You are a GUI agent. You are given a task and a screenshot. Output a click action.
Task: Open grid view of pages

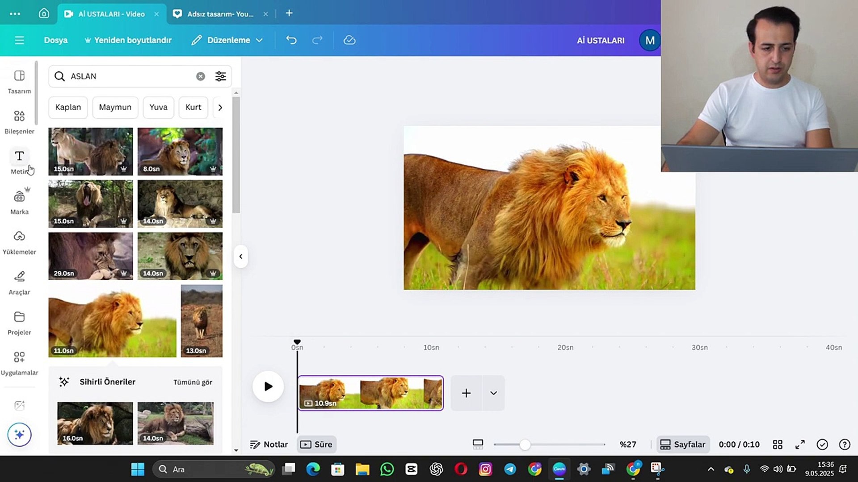(x=778, y=445)
